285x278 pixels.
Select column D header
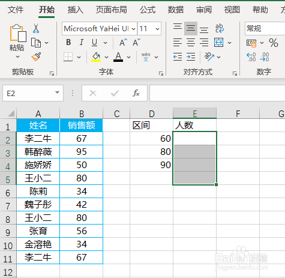click(152, 113)
